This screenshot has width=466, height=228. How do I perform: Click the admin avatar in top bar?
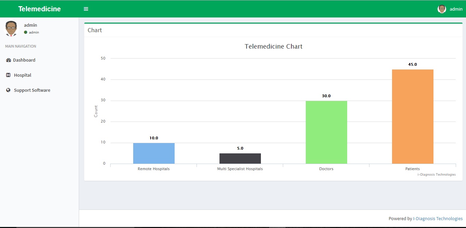[442, 9]
